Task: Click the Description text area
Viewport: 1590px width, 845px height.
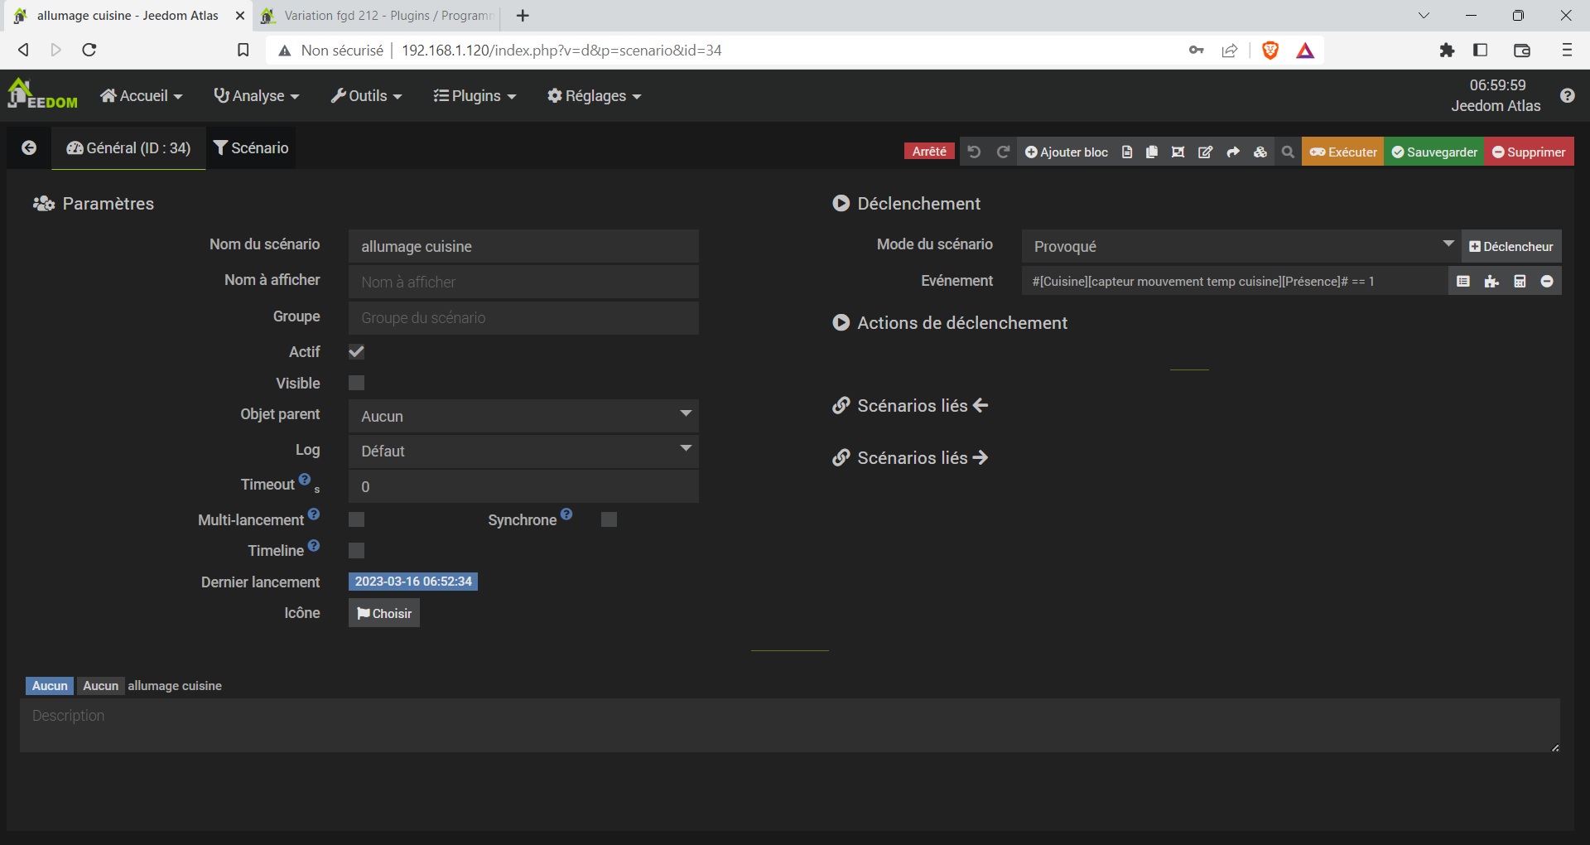Action: (789, 725)
